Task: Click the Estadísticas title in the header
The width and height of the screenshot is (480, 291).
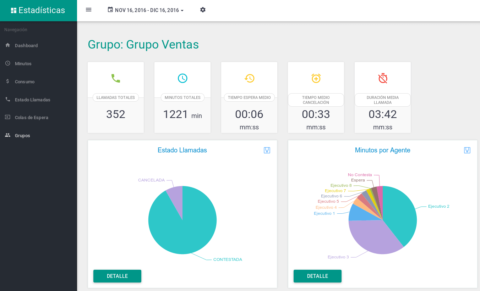Action: click(x=42, y=10)
